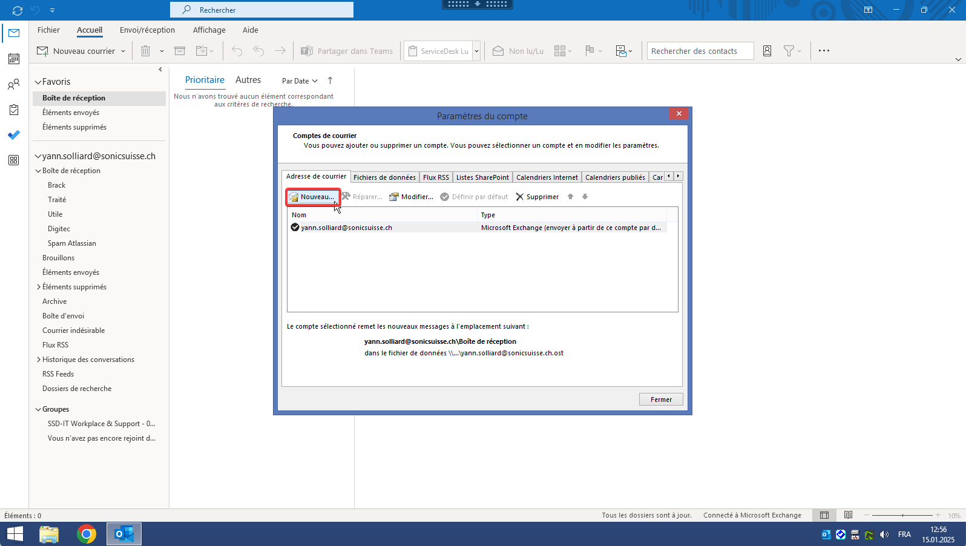Click the Rechercher des contacts field
This screenshot has height=546, width=966.
700,51
